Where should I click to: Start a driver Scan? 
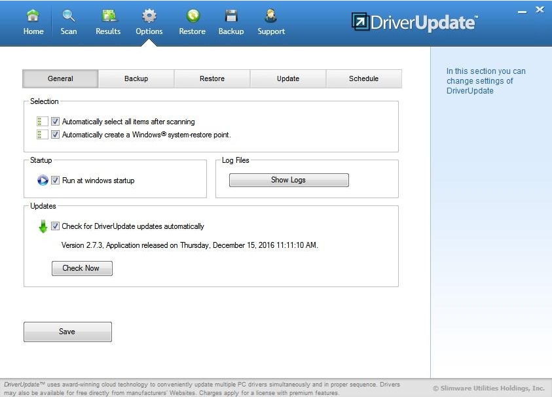pos(68,20)
